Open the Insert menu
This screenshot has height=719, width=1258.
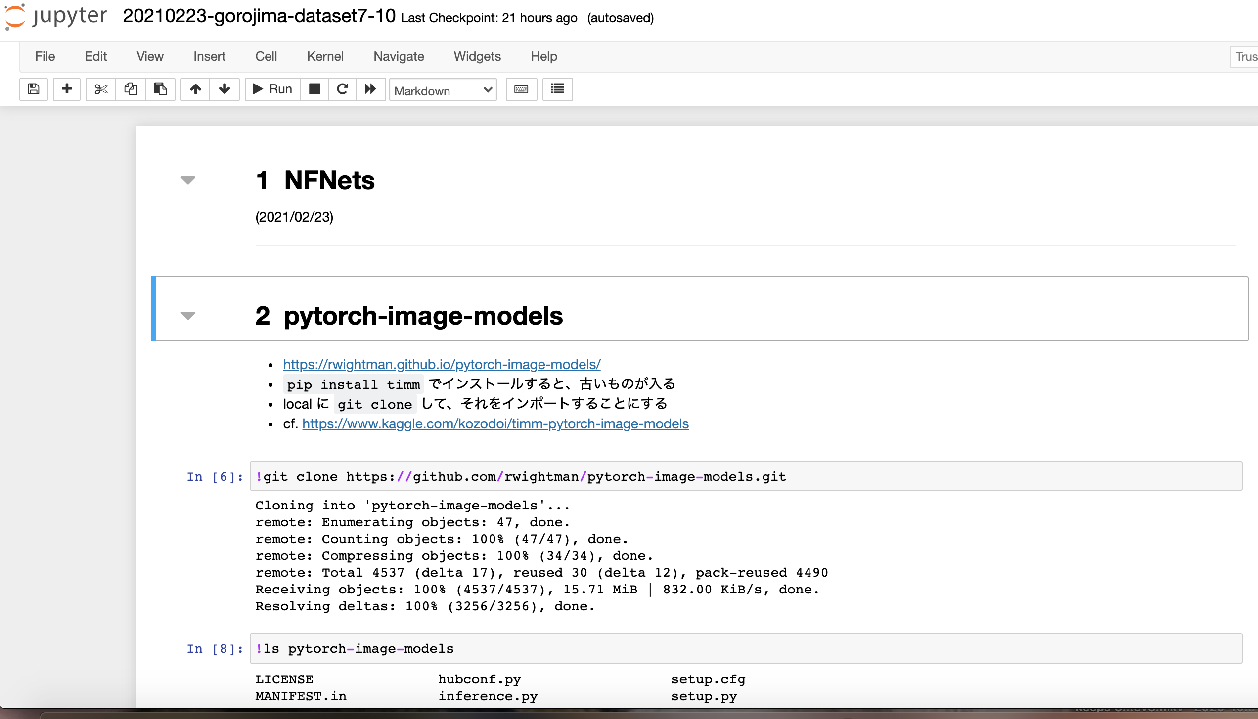(x=209, y=56)
